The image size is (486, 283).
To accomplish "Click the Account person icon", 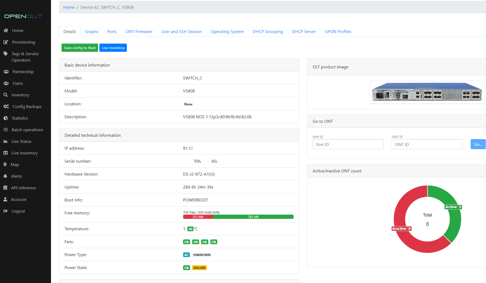I will (5, 199).
